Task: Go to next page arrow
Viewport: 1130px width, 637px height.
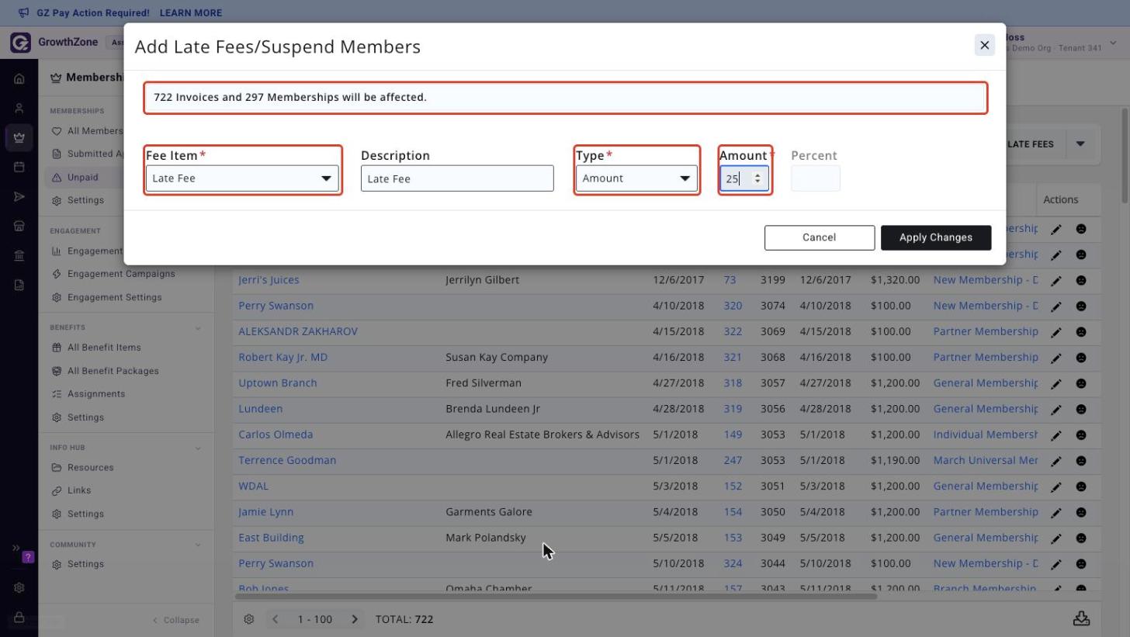Action: click(x=355, y=619)
